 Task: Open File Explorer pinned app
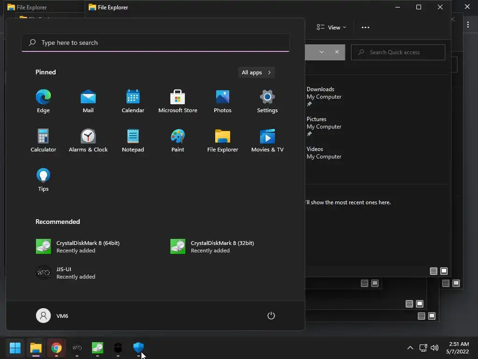click(223, 140)
